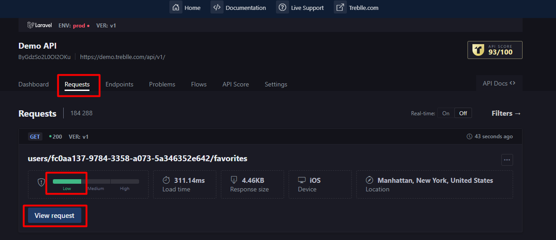Switch to the Dashboard tab
Image resolution: width=556 pixels, height=240 pixels.
point(33,84)
